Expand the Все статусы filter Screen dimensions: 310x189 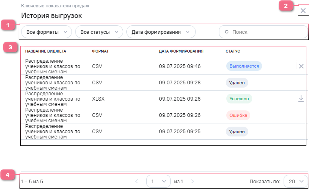pos(99,32)
